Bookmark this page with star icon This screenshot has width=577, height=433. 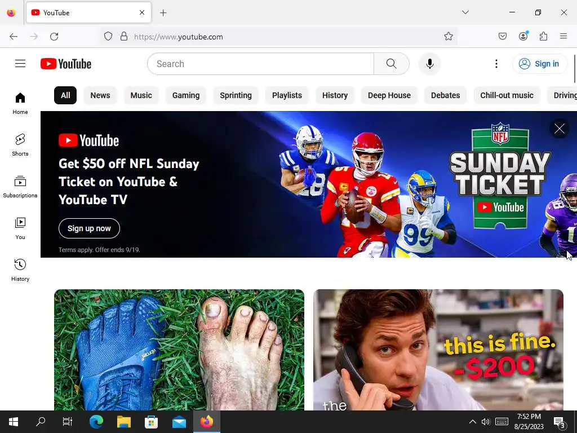(448, 36)
